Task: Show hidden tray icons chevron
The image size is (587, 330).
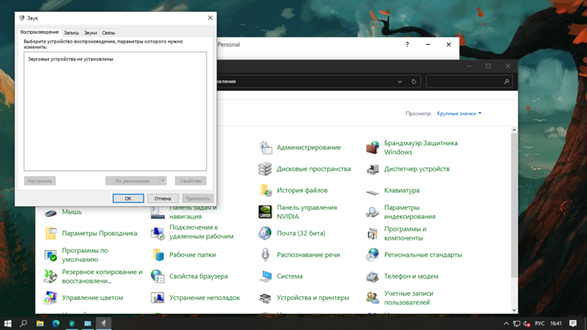Action: (x=506, y=323)
